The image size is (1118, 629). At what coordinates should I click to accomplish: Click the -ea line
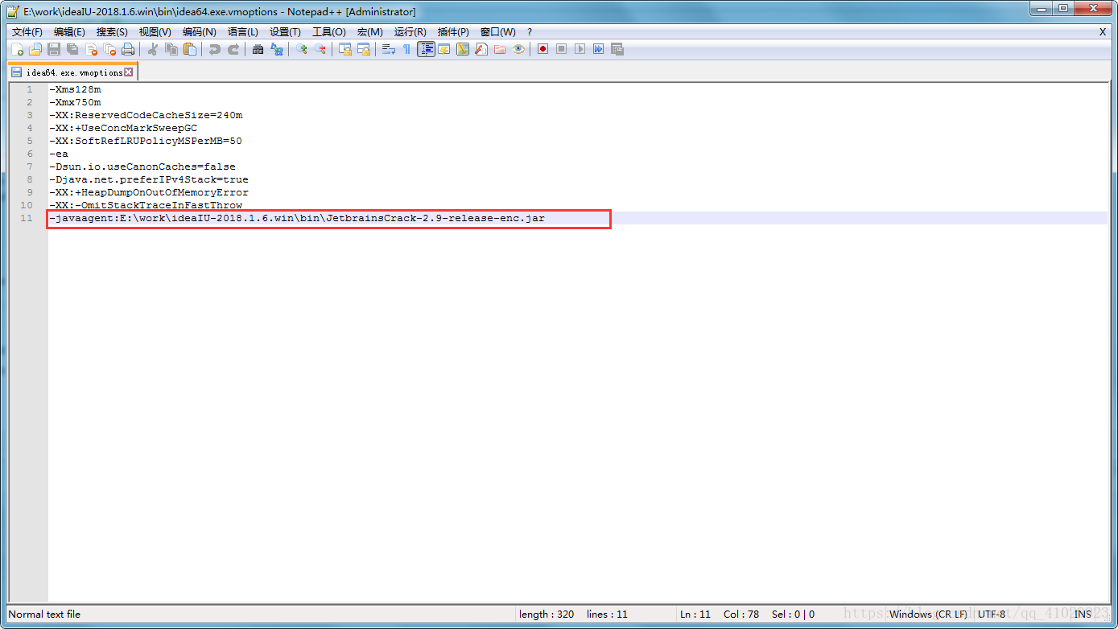59,154
